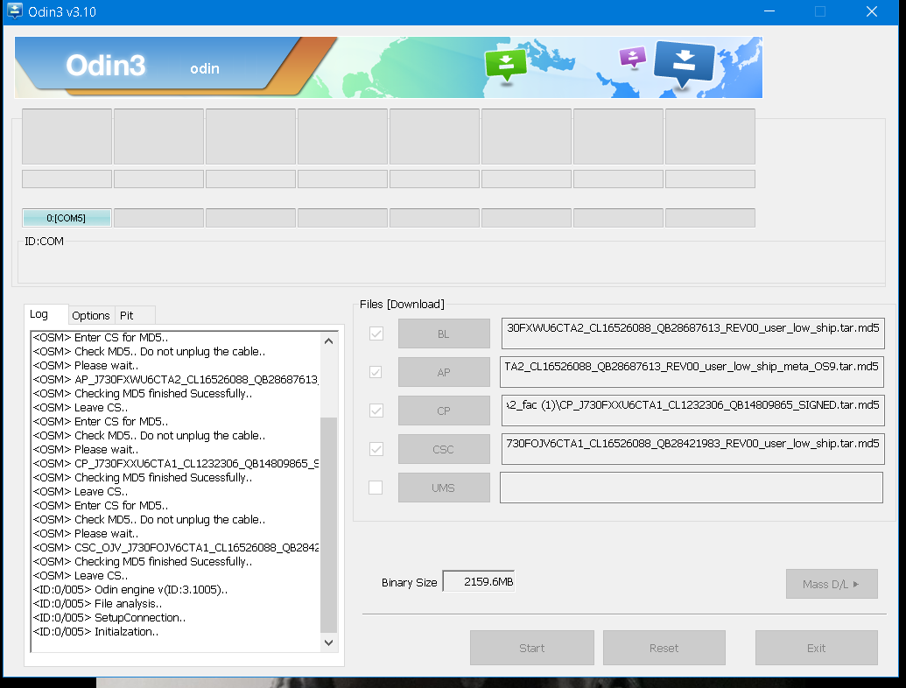Viewport: 906px width, 688px height.
Task: Click the log scrollbar thumb
Action: (329, 524)
